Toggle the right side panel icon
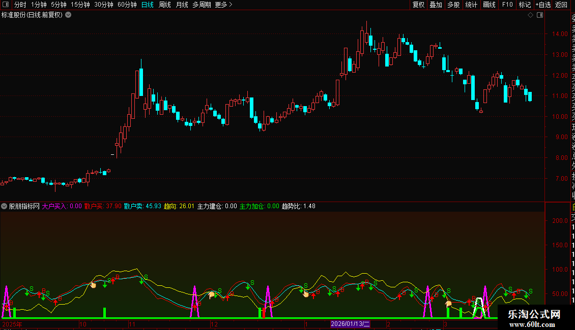The height and width of the screenshot is (330, 575). (x=540, y=15)
